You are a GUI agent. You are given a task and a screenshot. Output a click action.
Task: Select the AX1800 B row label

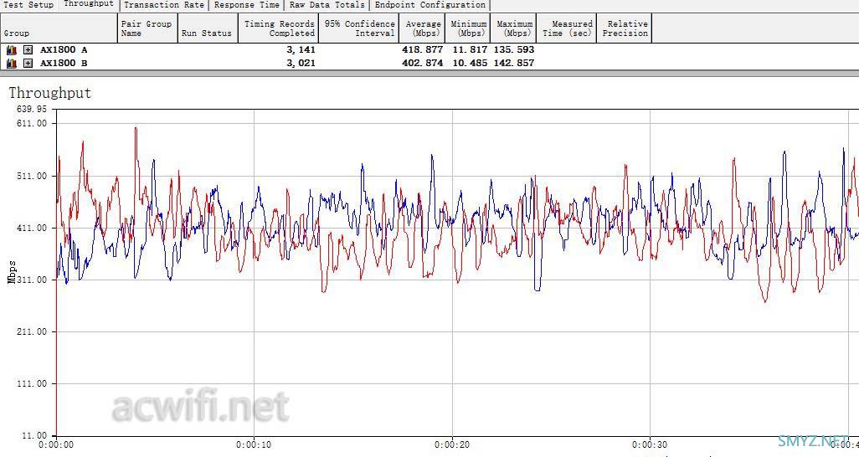[64, 63]
